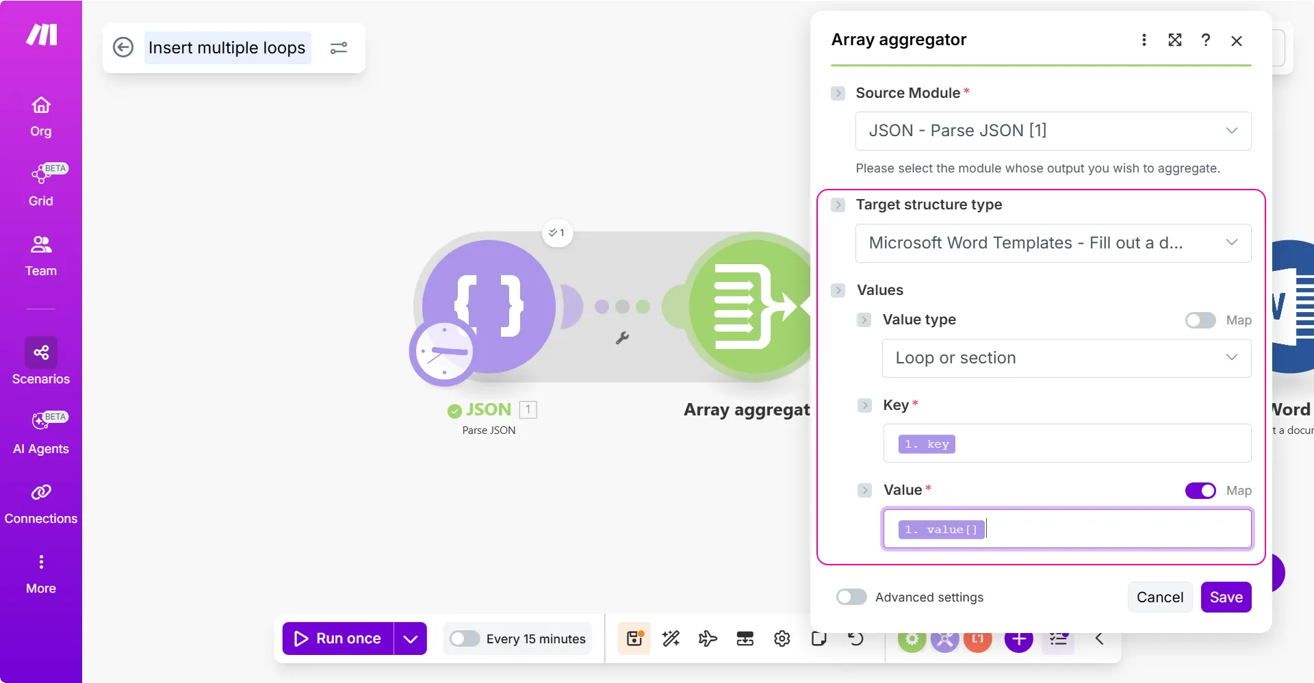Open the Source Module dropdown
The width and height of the screenshot is (1314, 683).
(x=1053, y=131)
